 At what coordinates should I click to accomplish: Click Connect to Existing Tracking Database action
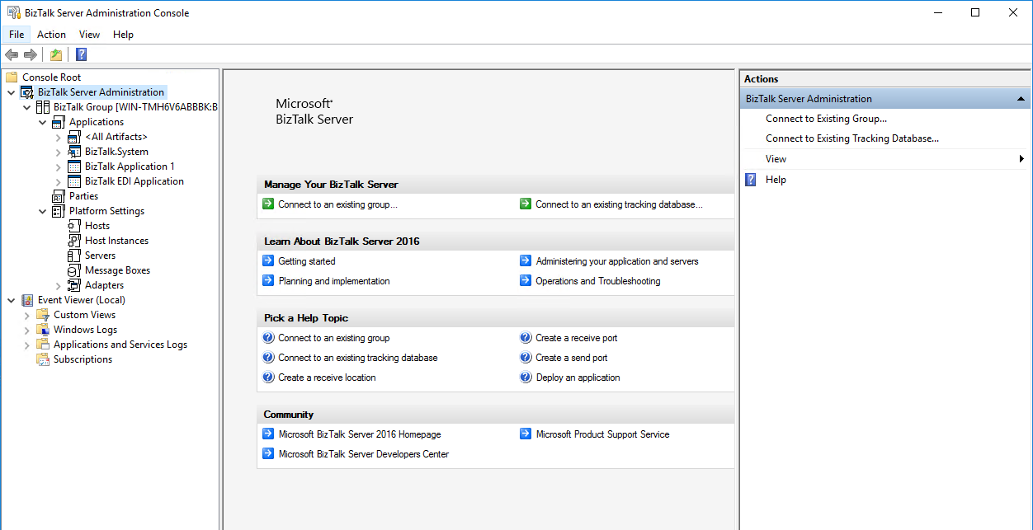point(852,138)
